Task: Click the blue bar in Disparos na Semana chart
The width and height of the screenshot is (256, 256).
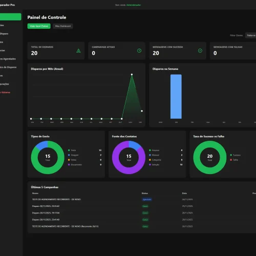Action: [x=176, y=96]
